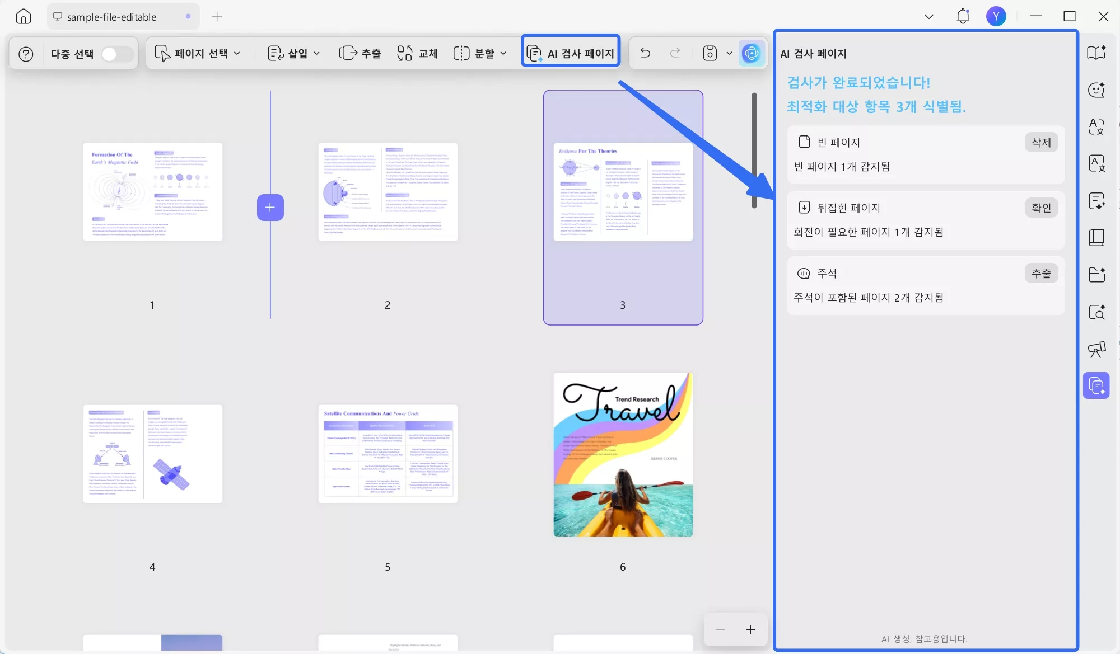The width and height of the screenshot is (1120, 654).
Task: Click the undo arrow icon
Action: (645, 53)
